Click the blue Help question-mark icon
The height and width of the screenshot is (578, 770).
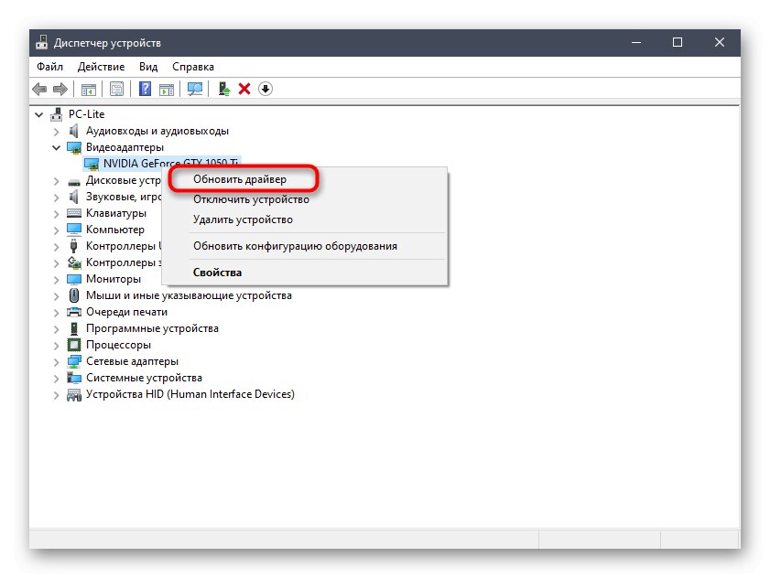tap(146, 89)
